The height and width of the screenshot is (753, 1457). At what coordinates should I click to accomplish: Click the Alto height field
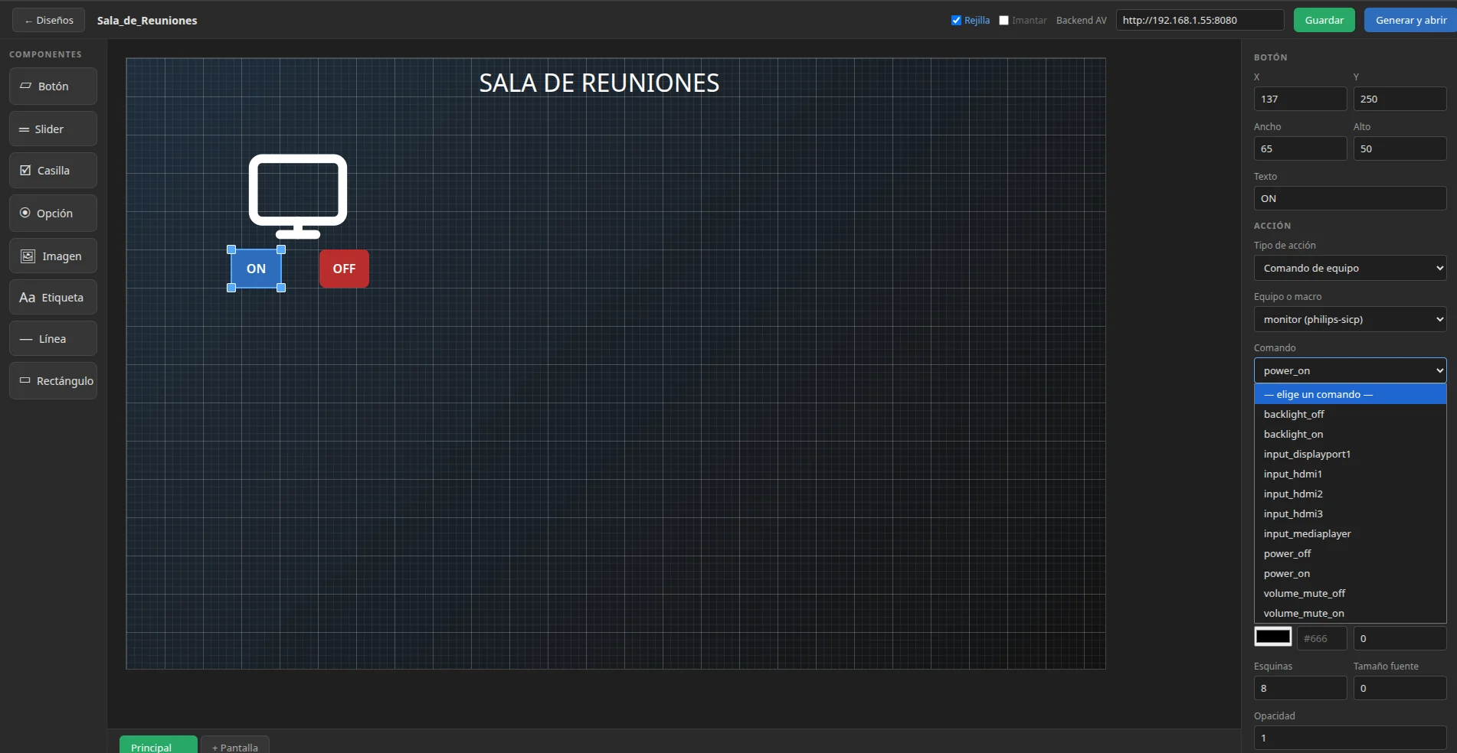(1400, 148)
